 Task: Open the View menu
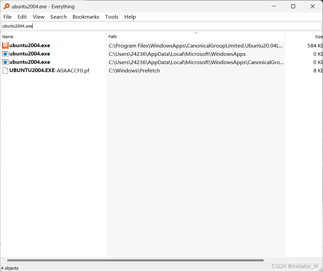coord(38,17)
